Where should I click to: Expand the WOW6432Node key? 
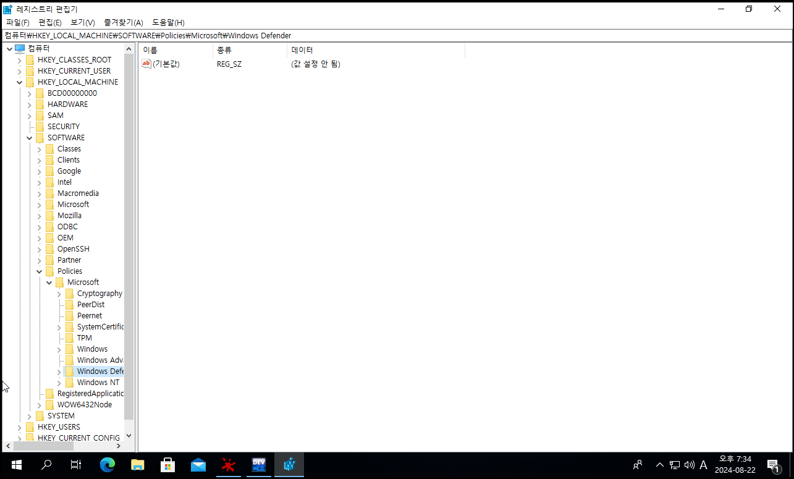(40, 405)
